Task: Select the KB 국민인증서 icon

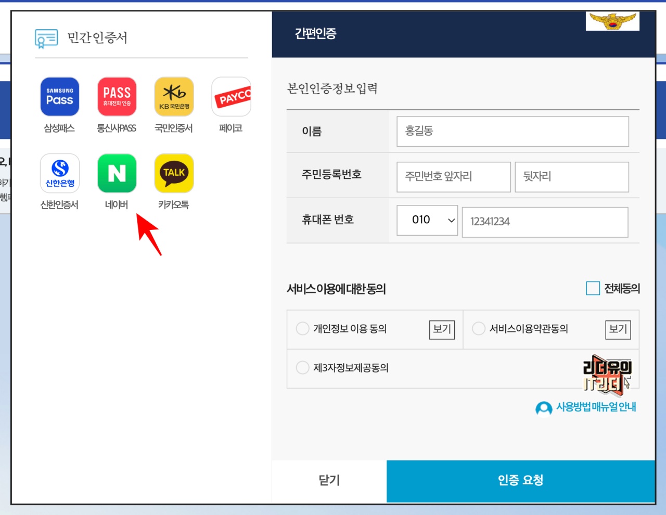Action: click(174, 97)
